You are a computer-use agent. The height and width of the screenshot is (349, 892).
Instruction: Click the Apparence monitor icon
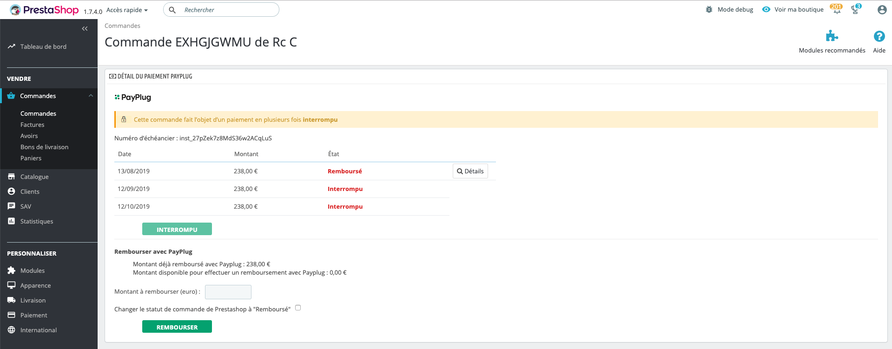(12, 285)
